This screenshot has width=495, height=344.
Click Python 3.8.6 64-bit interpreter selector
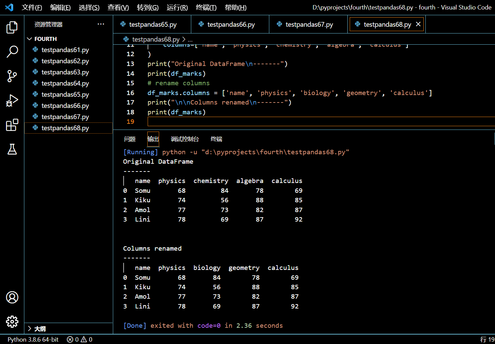pyautogui.click(x=33, y=339)
